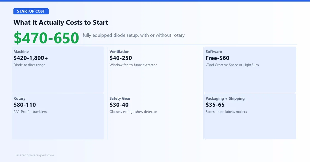Click the laserengraverexpert.com link
This screenshot has height=162, width=310.
pos(35,155)
